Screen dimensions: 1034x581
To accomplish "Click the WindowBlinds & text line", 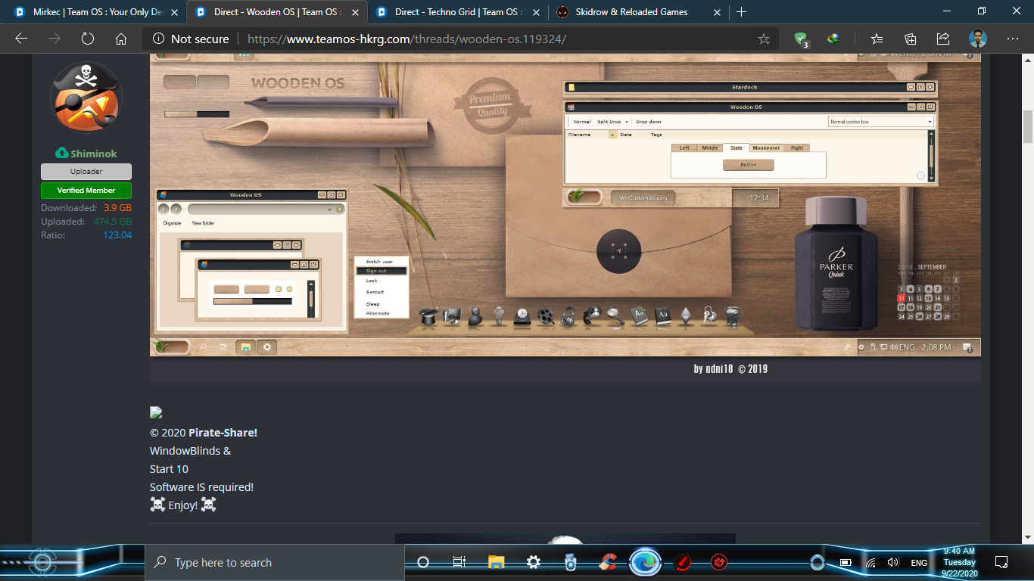I will [191, 451].
